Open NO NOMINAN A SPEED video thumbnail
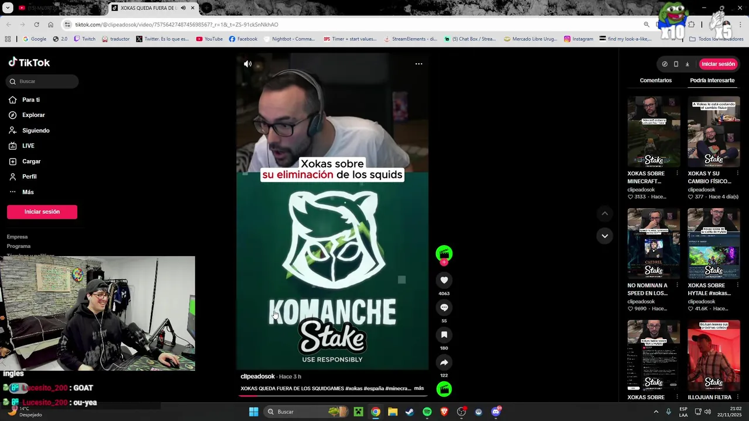This screenshot has height=421, width=749. pyautogui.click(x=654, y=243)
